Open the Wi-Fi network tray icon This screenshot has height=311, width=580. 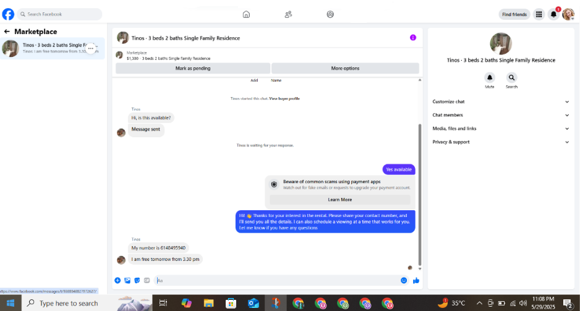[513, 303]
